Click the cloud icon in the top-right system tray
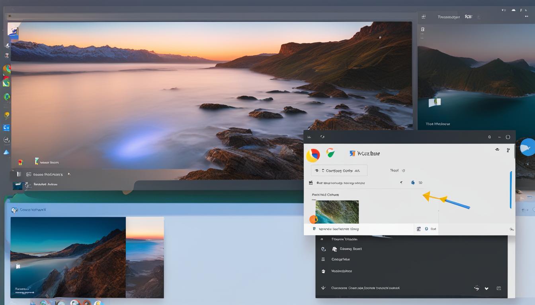 point(514,10)
